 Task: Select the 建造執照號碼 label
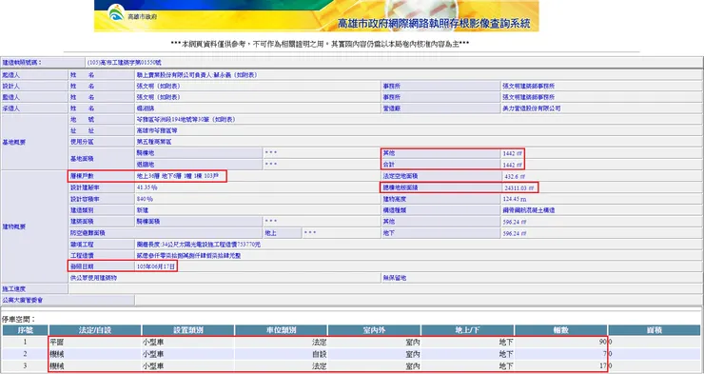(x=22, y=63)
